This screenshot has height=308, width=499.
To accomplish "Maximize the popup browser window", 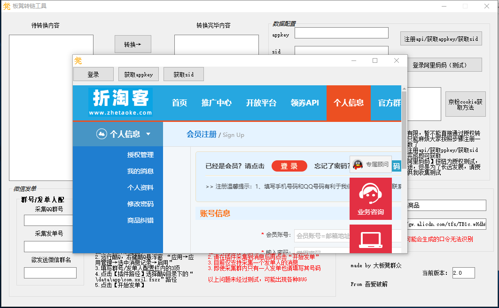I will coord(375,60).
